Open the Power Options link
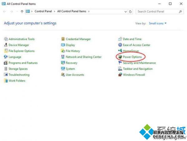Screen dimensions: 187x141 pyautogui.click(x=132, y=57)
